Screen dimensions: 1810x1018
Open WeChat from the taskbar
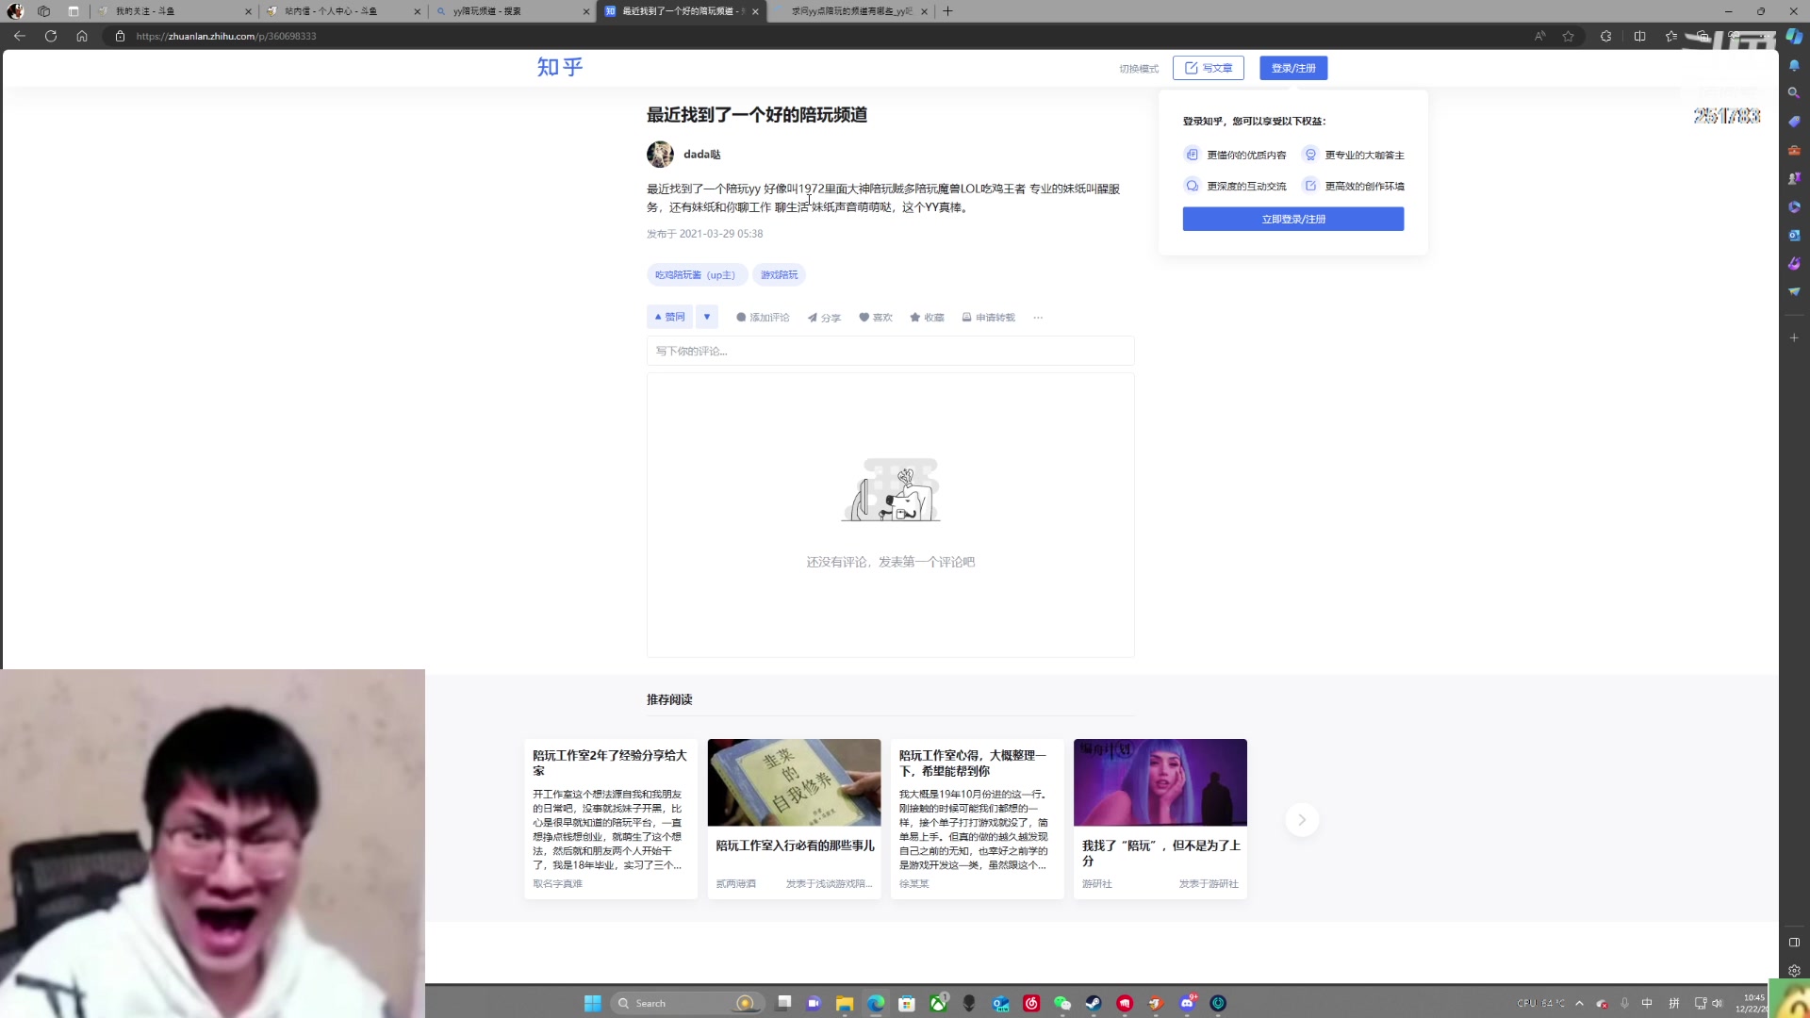tap(1061, 1003)
